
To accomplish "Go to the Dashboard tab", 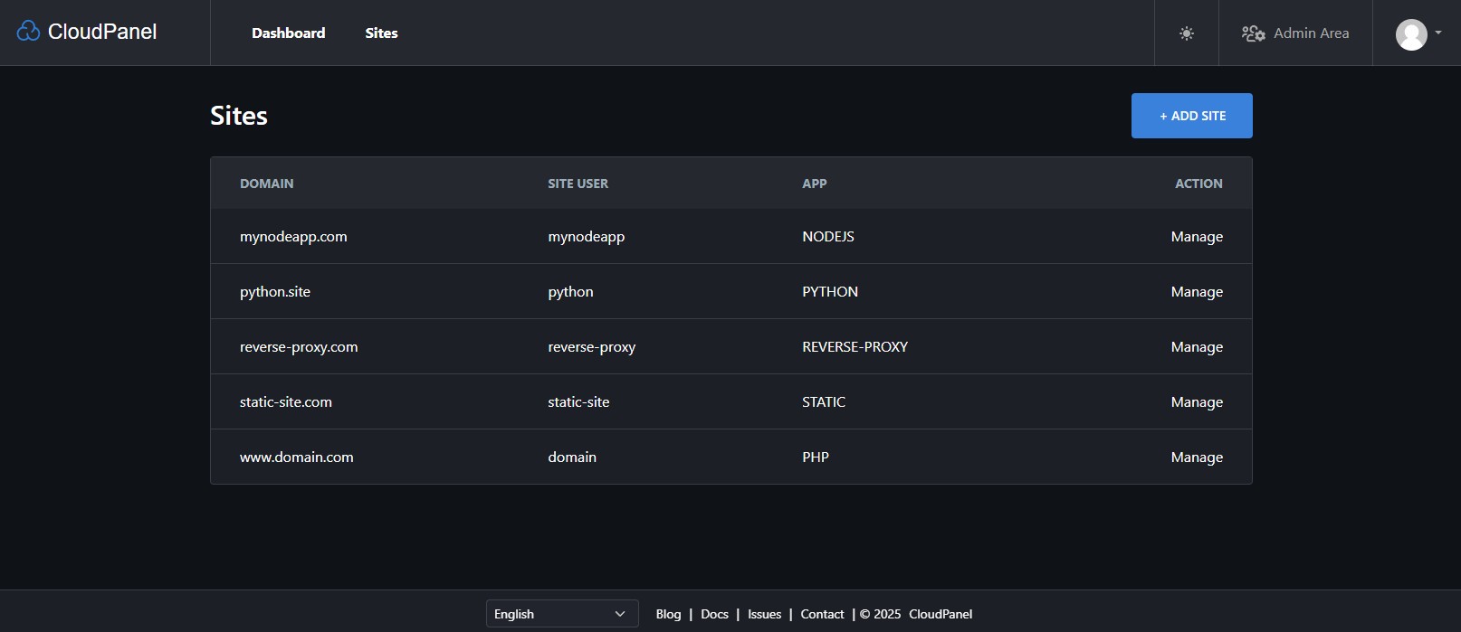I will pos(288,33).
